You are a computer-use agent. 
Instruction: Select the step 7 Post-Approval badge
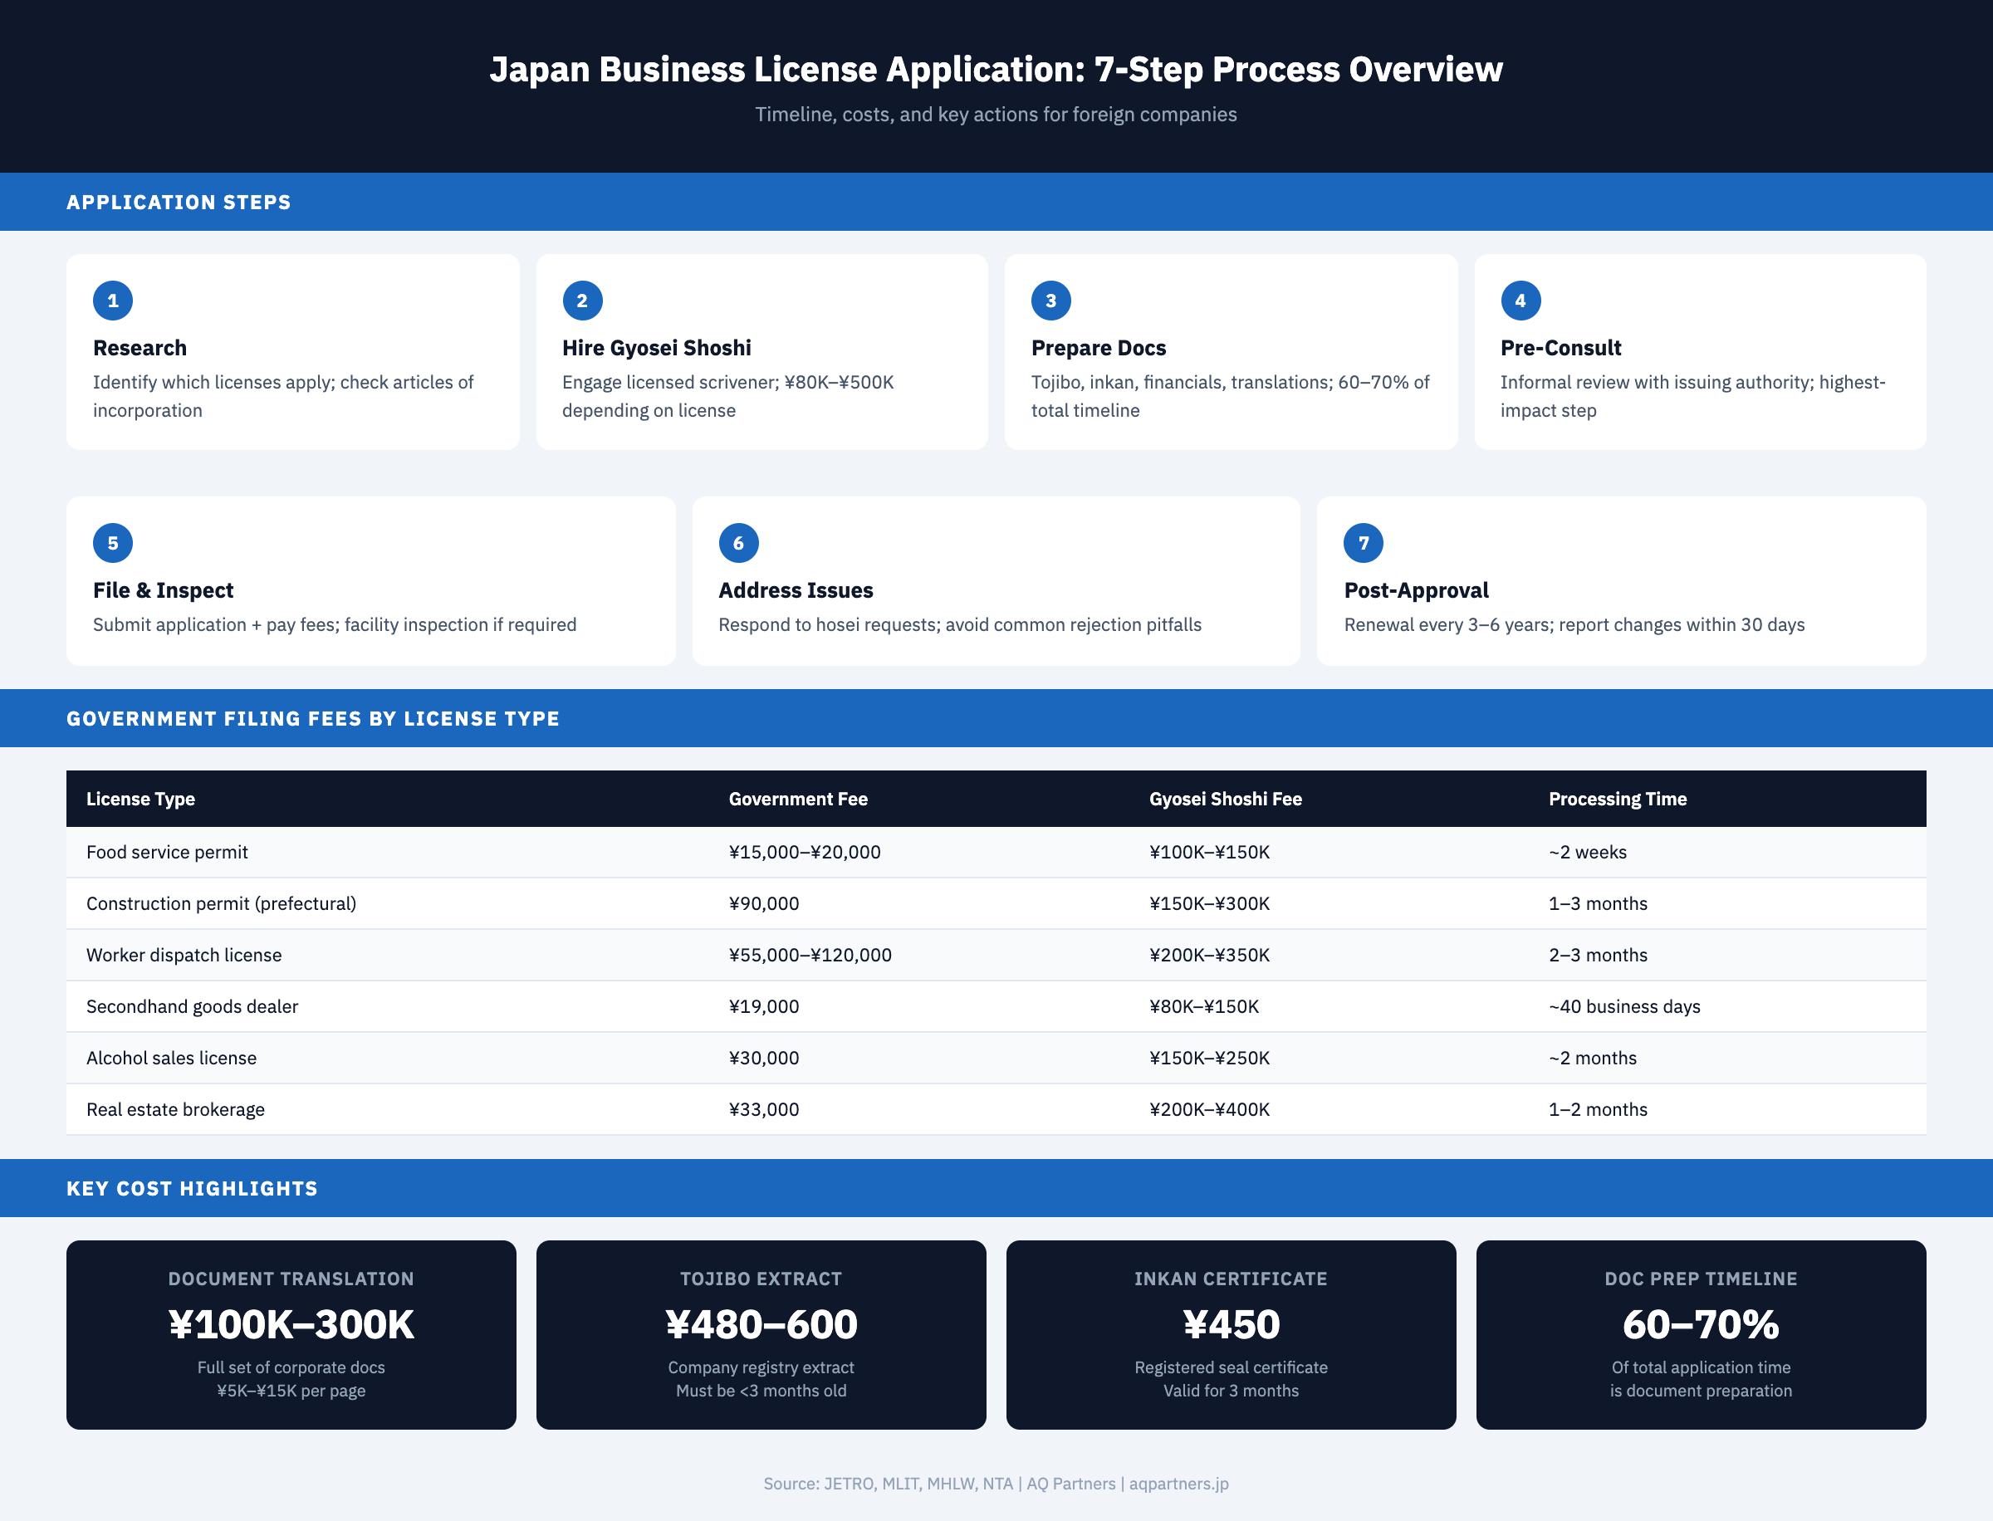[x=1363, y=542]
